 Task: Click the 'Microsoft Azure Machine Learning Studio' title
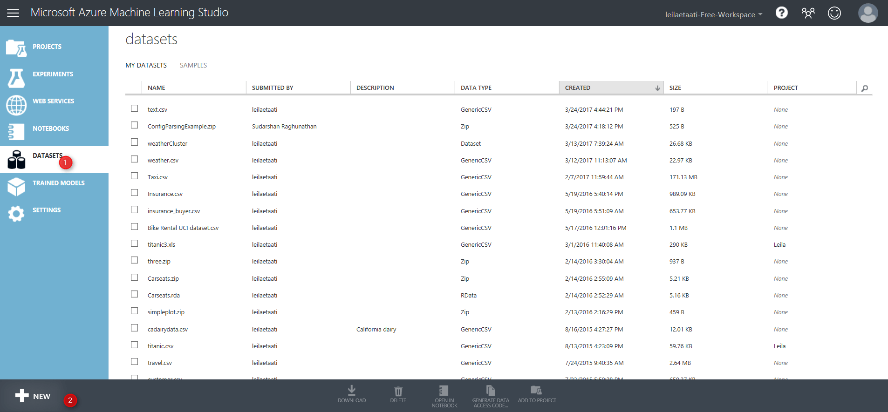click(x=130, y=13)
